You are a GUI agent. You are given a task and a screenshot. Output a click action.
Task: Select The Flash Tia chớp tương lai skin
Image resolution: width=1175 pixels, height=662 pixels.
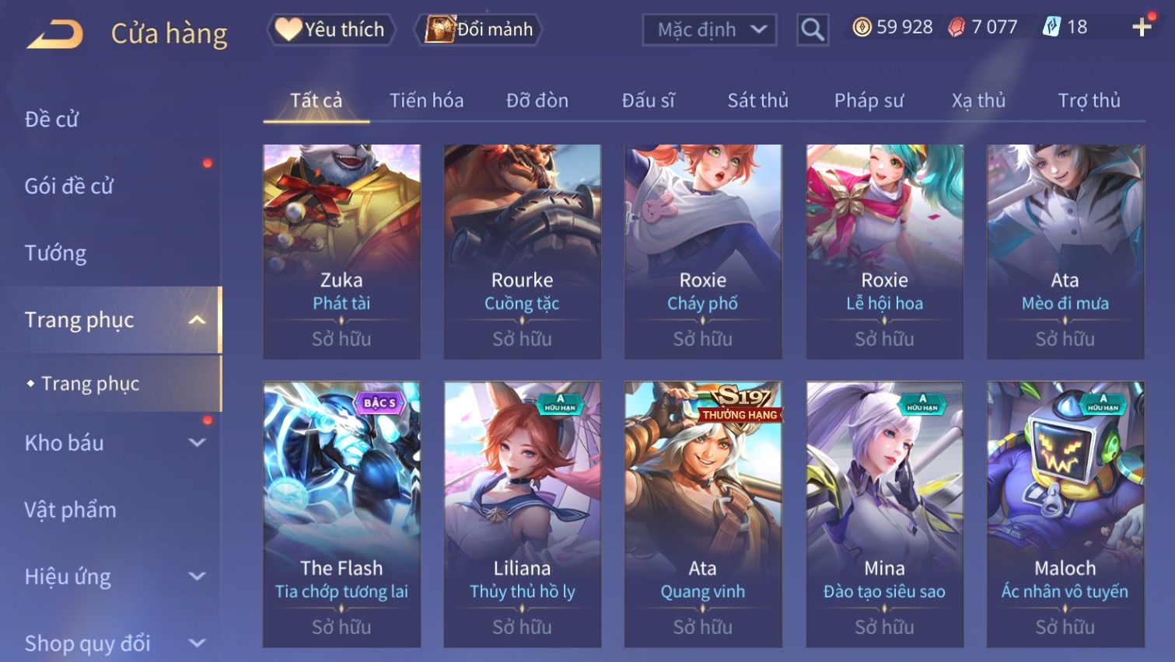(x=341, y=514)
